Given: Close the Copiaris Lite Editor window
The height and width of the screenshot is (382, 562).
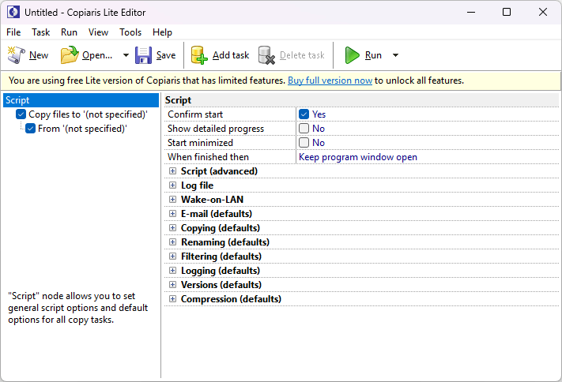Looking at the screenshot, I should 543,12.
